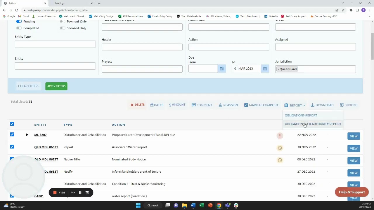Viewport: 374px width, 210px height.
Task: Remove the Queensland jurisdiction tag
Action: (x=278, y=69)
